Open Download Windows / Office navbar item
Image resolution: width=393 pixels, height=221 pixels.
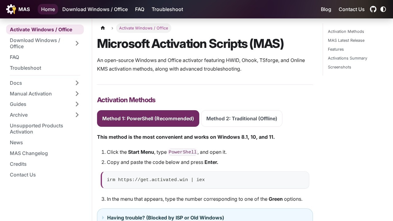95,9
